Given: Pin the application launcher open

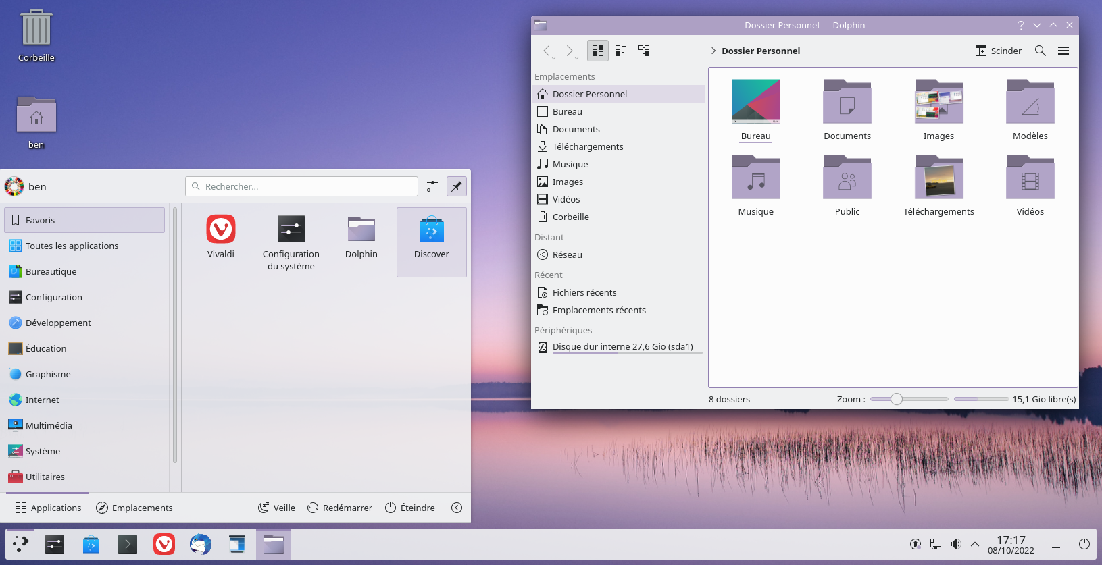Looking at the screenshot, I should click(457, 186).
